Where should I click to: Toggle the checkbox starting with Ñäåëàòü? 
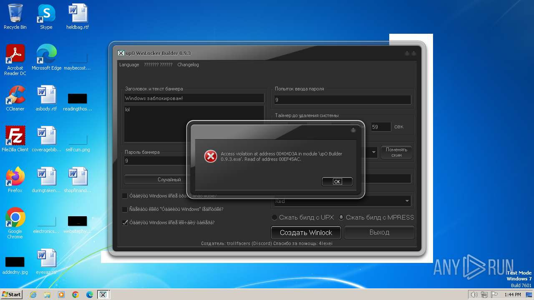click(x=125, y=209)
